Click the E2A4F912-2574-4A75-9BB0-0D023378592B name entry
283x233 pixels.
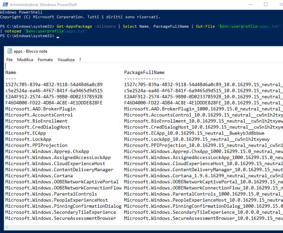coord(54,97)
